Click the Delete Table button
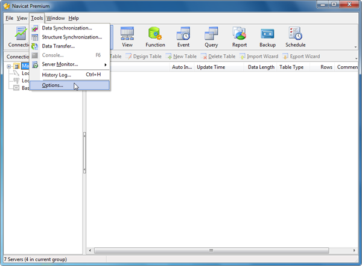362x266 pixels. pyautogui.click(x=218, y=56)
